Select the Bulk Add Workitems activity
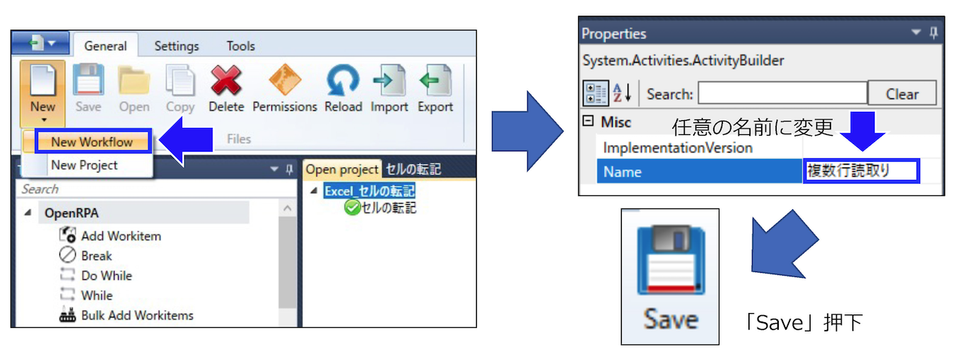This screenshot has width=959, height=359. (x=137, y=315)
